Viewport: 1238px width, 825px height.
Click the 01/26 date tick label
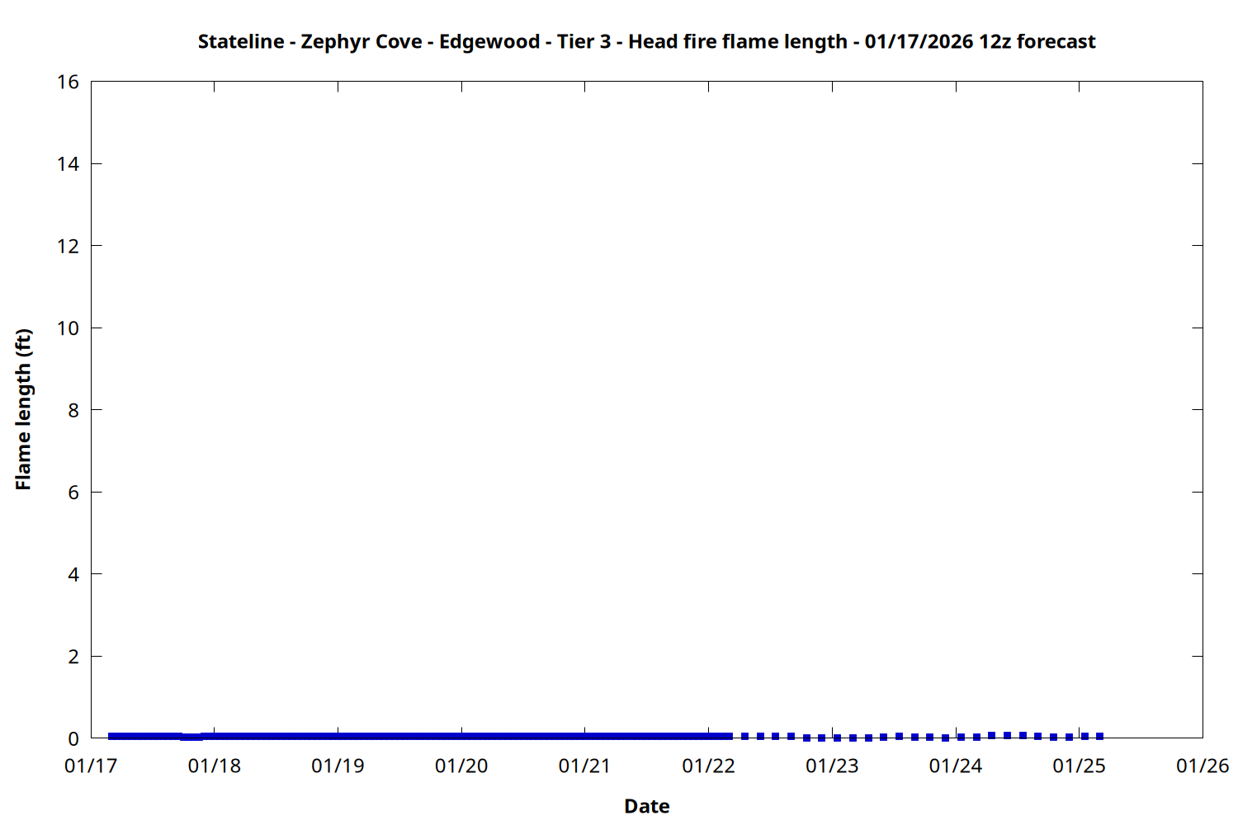1203,766
